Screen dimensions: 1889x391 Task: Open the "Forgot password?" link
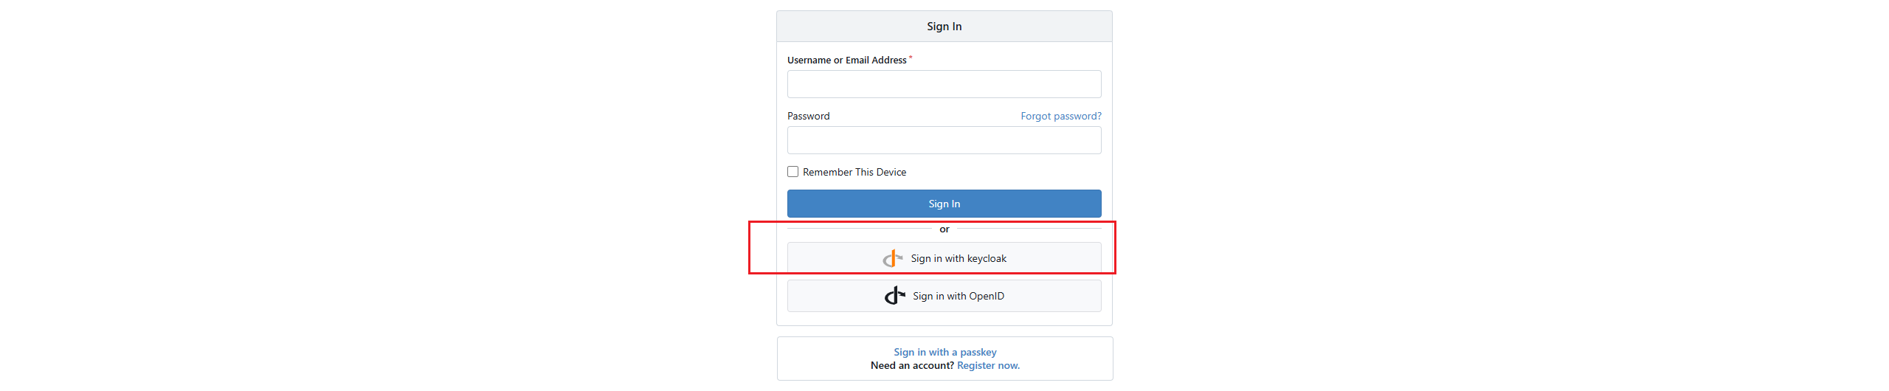coord(1060,116)
